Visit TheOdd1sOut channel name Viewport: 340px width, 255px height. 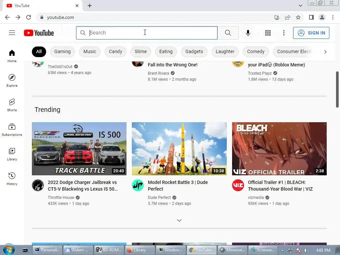(x=60, y=66)
